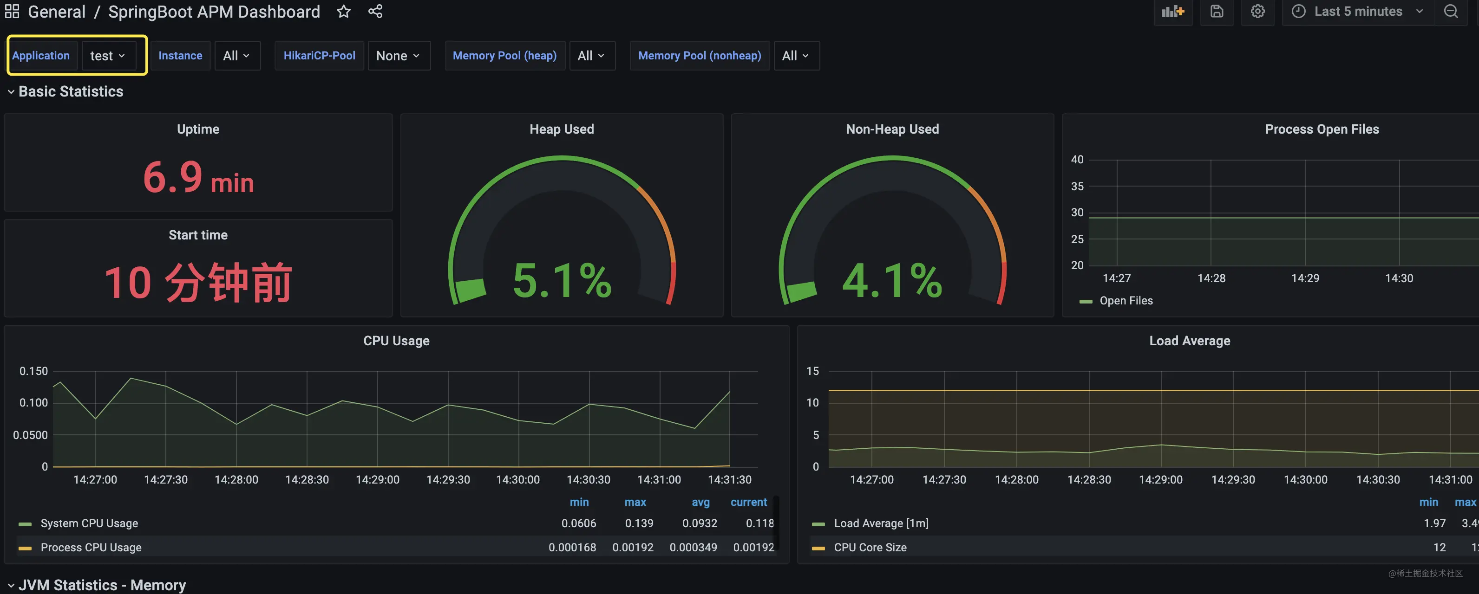Sort CPU legend by current column
This screenshot has width=1479, height=594.
click(x=748, y=502)
